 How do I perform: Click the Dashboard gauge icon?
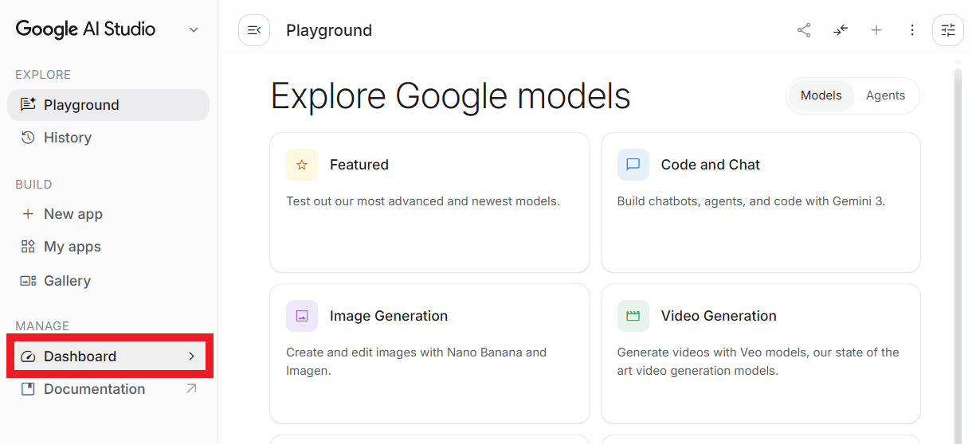(x=28, y=356)
